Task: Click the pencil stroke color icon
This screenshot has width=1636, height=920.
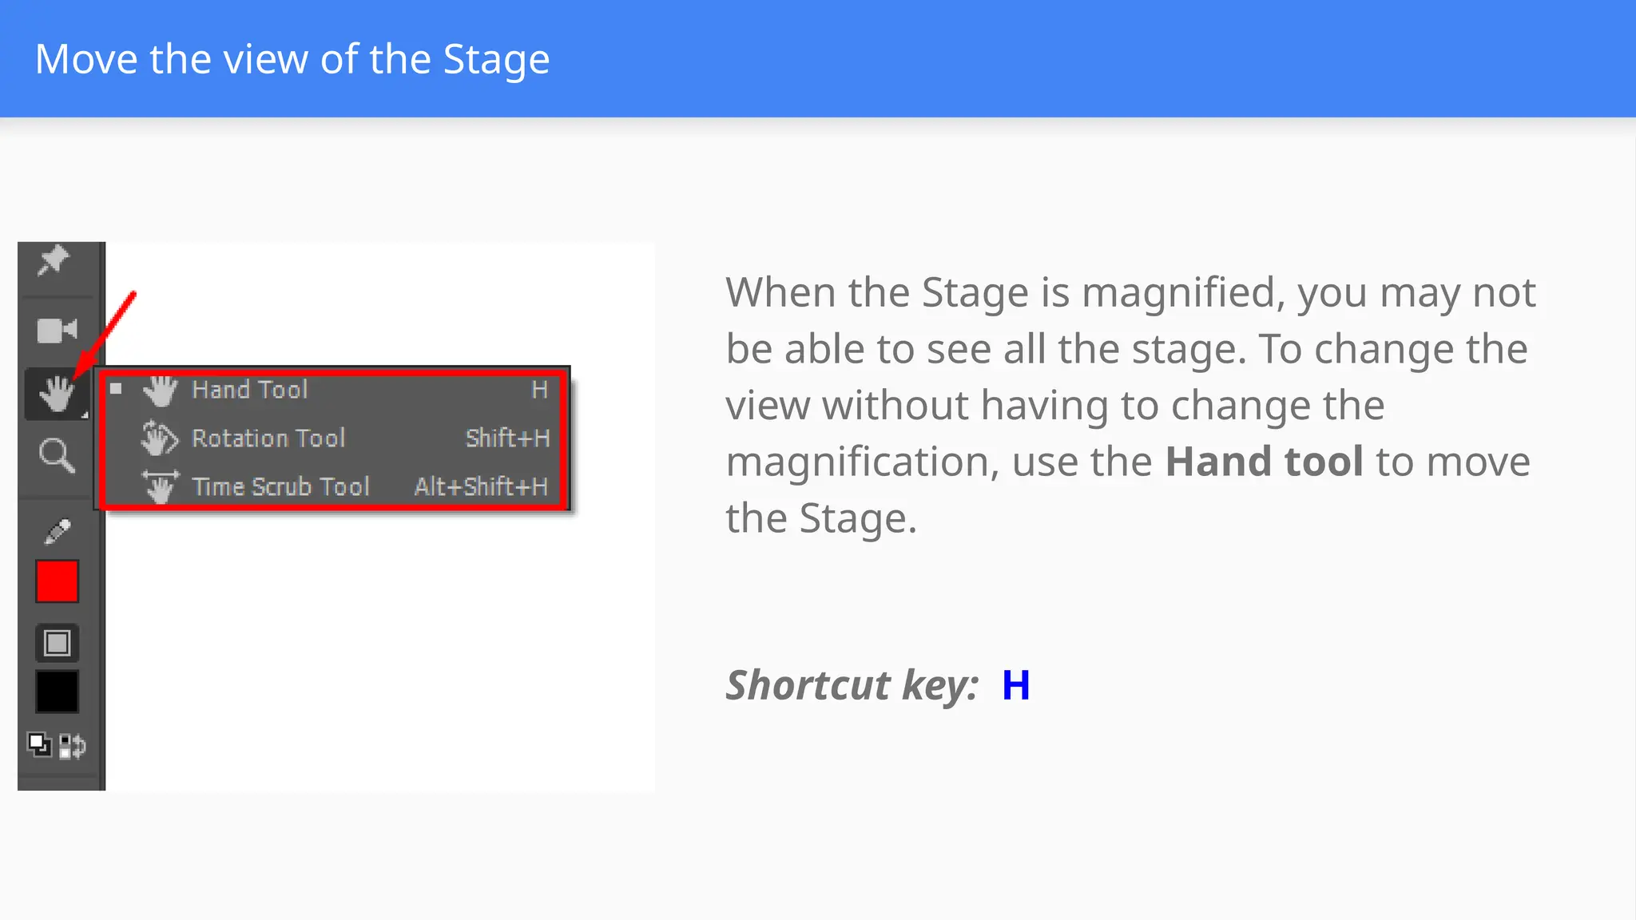Action: 58,531
